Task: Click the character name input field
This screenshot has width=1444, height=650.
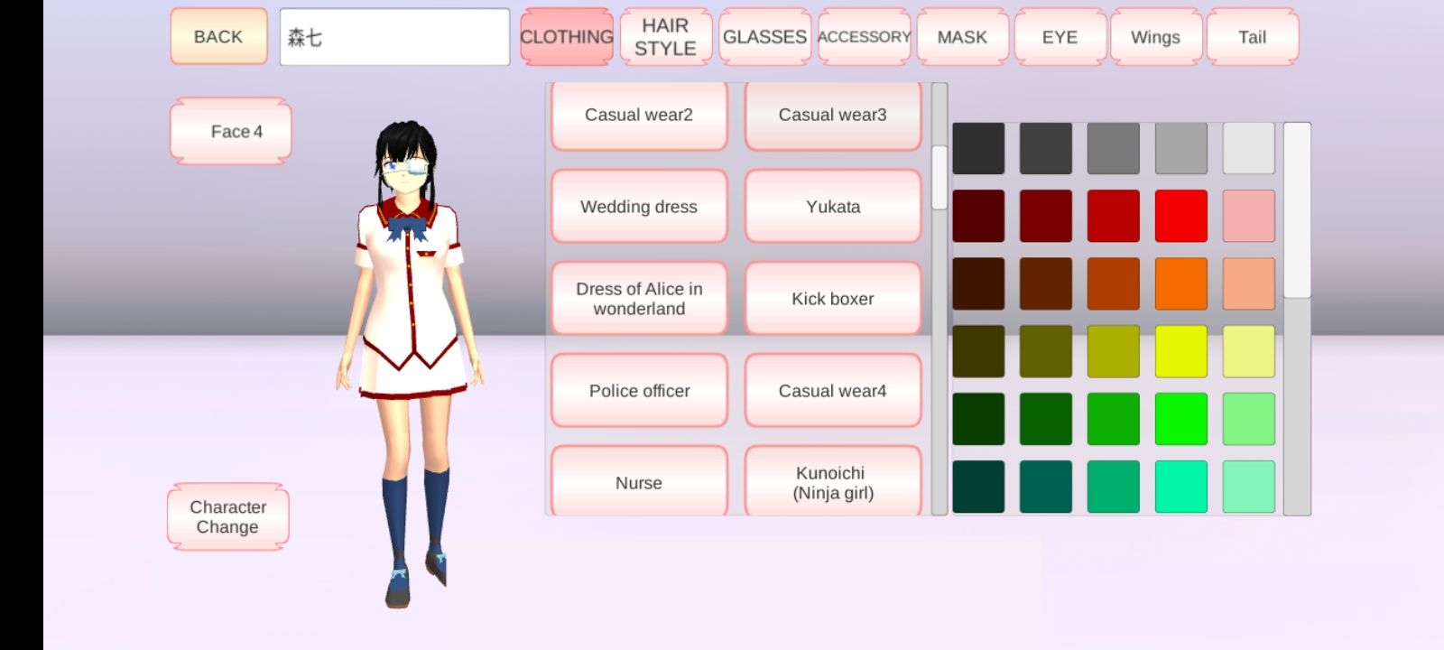Action: (394, 37)
